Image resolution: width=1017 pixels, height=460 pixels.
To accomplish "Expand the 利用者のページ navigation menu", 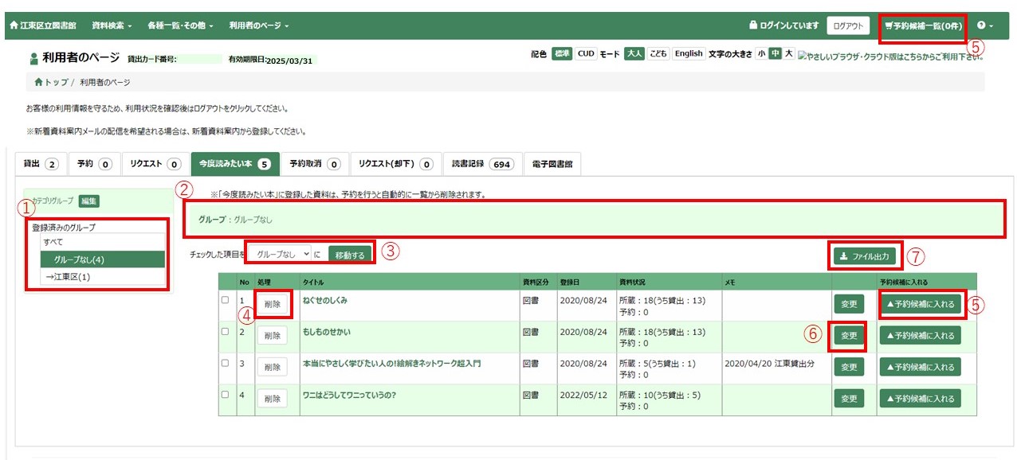I will pos(258,25).
